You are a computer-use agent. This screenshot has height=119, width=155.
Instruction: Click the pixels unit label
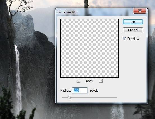(x=94, y=91)
